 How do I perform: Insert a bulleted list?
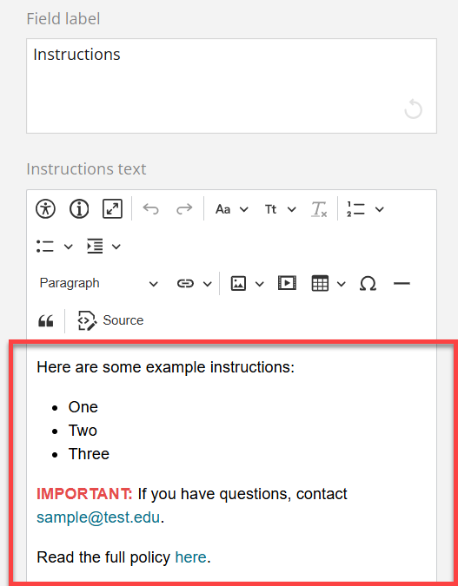click(45, 247)
